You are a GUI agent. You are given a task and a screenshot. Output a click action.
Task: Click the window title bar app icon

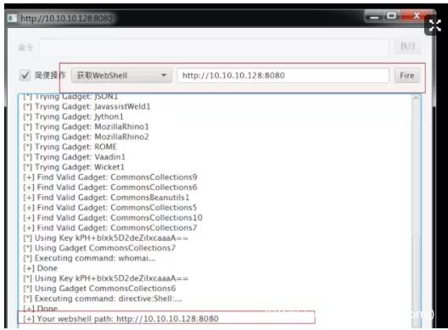click(x=12, y=19)
